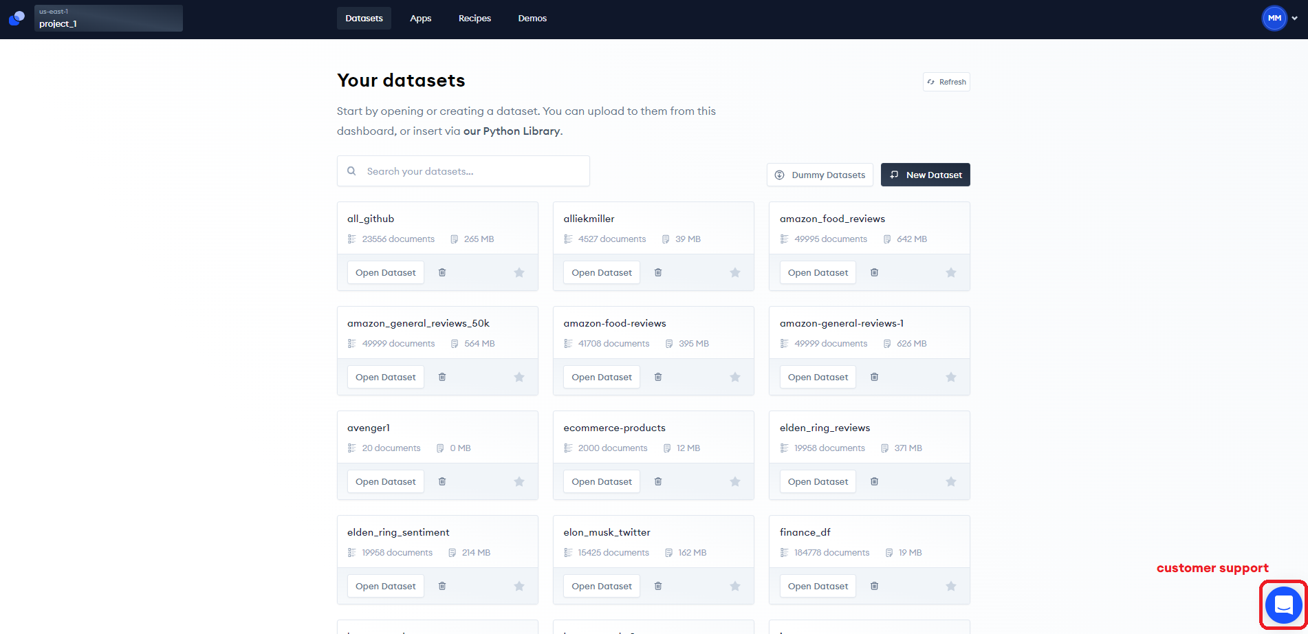
Task: Open Dataset elden_ring_sentiment
Action: tap(386, 586)
